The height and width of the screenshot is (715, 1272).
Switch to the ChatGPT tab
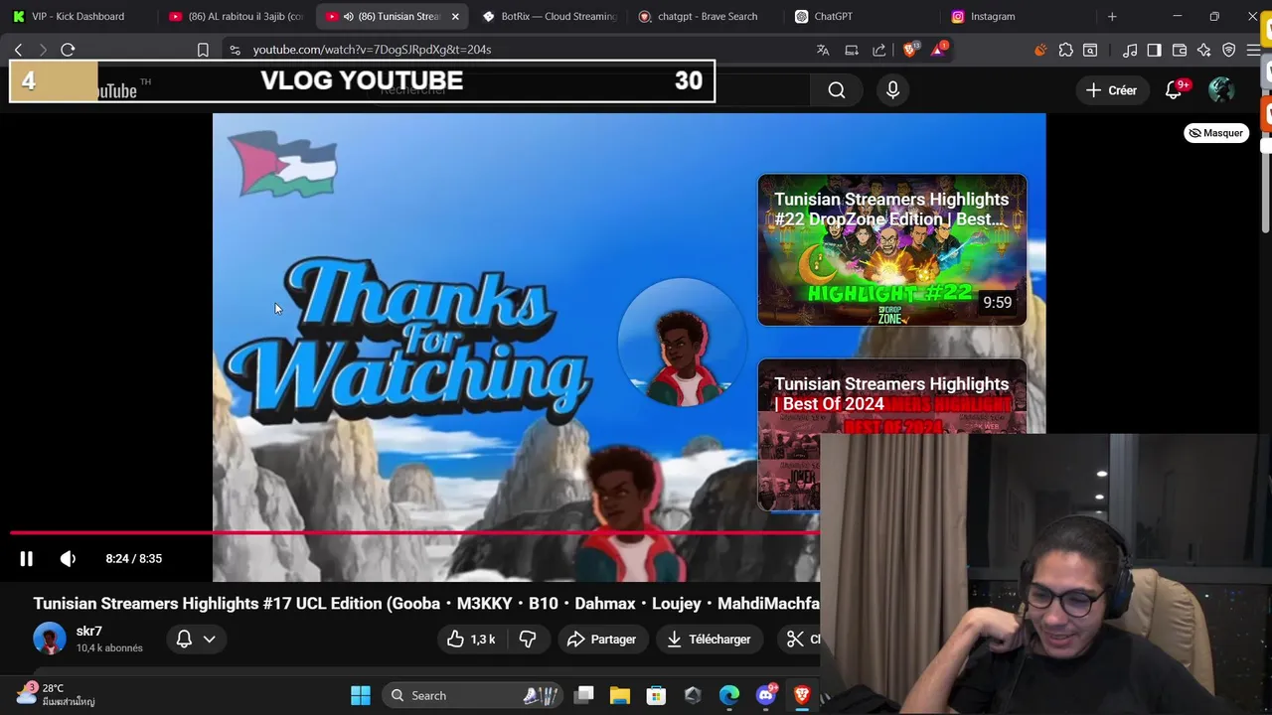point(863,16)
